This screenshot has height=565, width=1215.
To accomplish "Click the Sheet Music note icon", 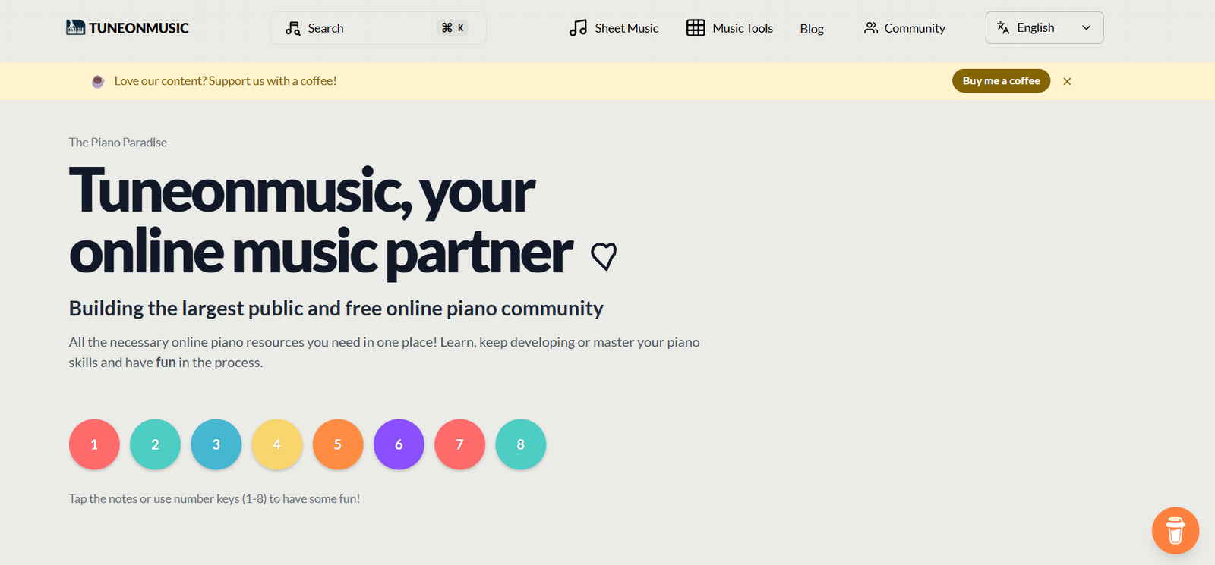I will pos(578,28).
